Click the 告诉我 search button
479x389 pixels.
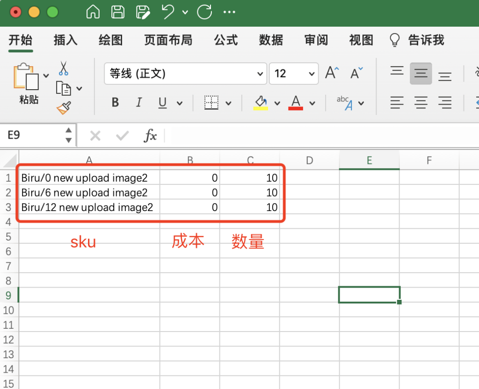(x=417, y=40)
